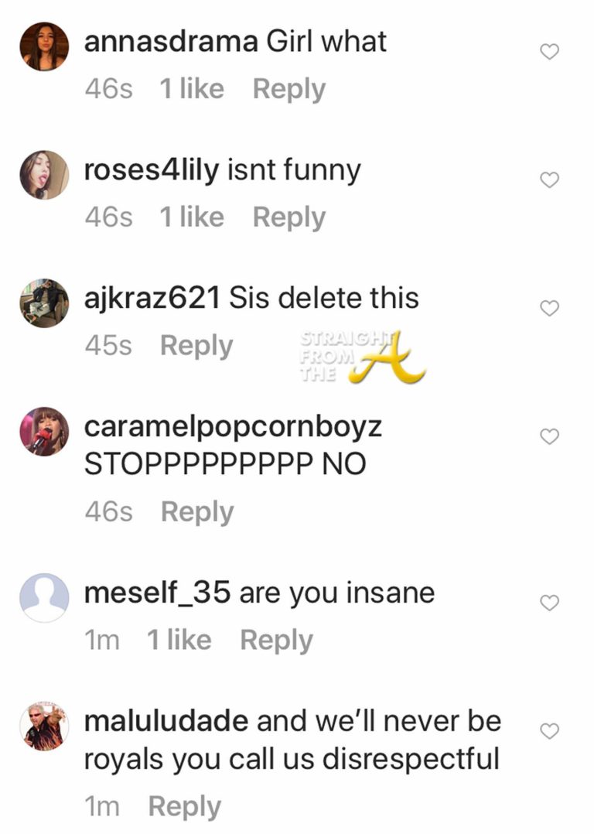The height and width of the screenshot is (834, 594).
Task: Like meself_35's 'are you insane' comment
Action: (548, 603)
